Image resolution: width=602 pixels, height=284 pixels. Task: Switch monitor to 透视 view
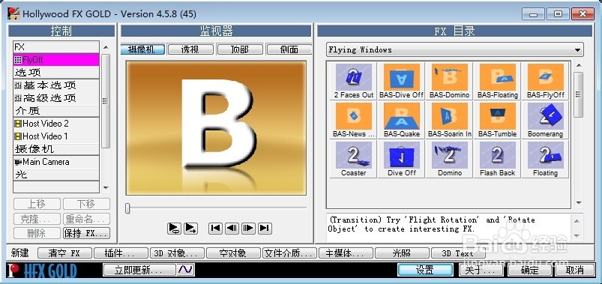[x=191, y=49]
